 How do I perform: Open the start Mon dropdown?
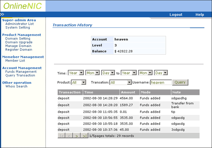(x=93, y=73)
